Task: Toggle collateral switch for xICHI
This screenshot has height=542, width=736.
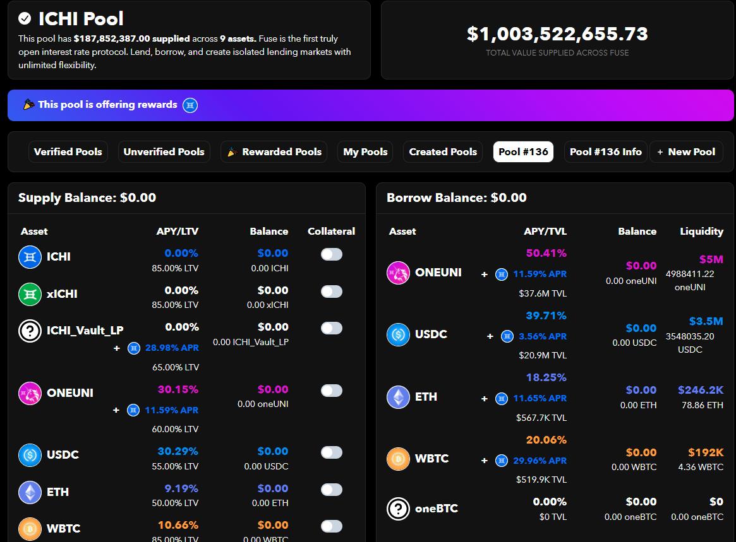Action: [331, 292]
